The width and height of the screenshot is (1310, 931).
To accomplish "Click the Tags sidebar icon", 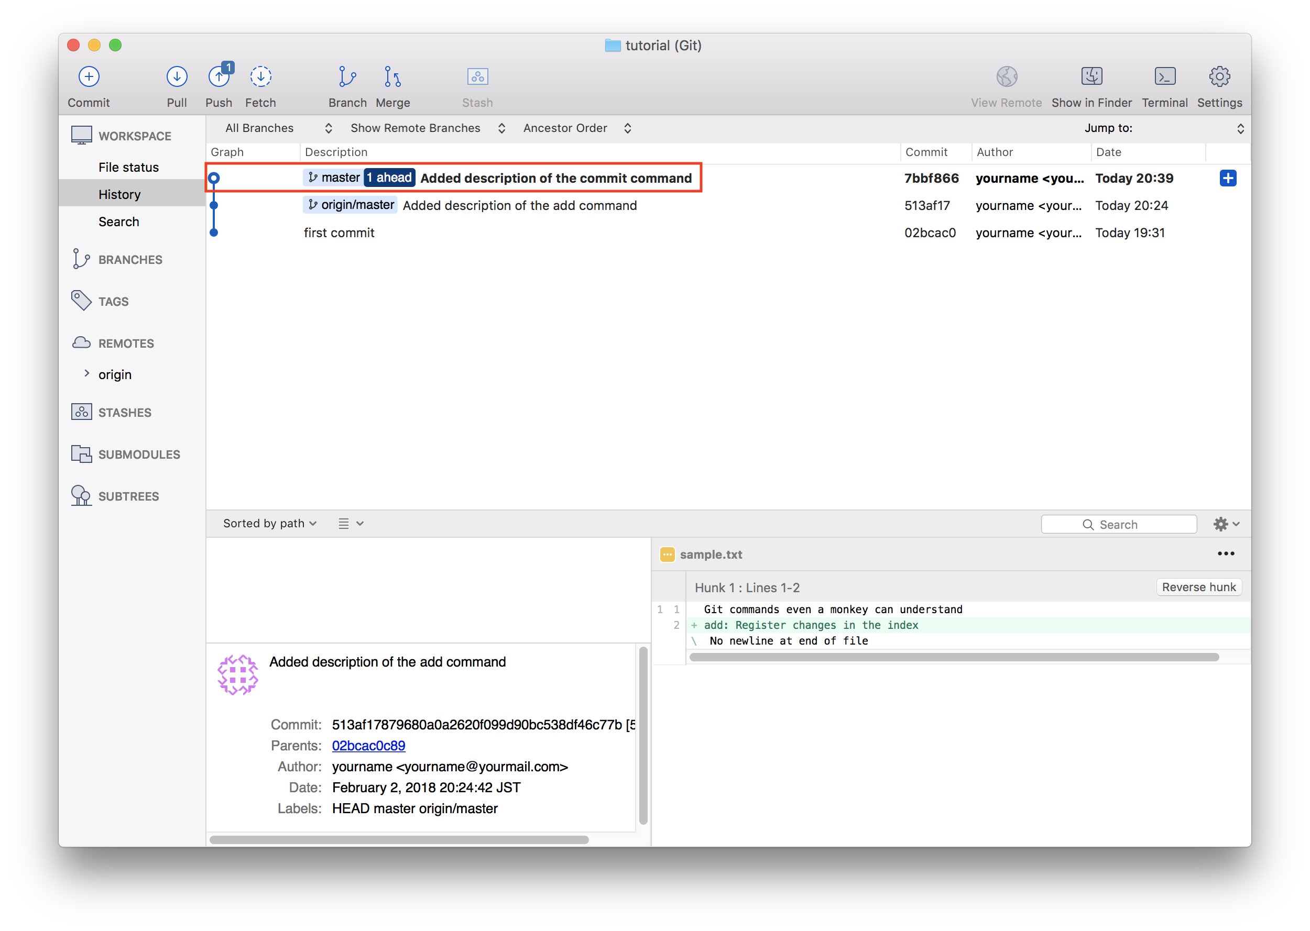I will [81, 301].
